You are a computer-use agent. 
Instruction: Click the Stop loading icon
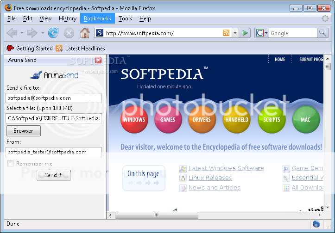(69, 33)
